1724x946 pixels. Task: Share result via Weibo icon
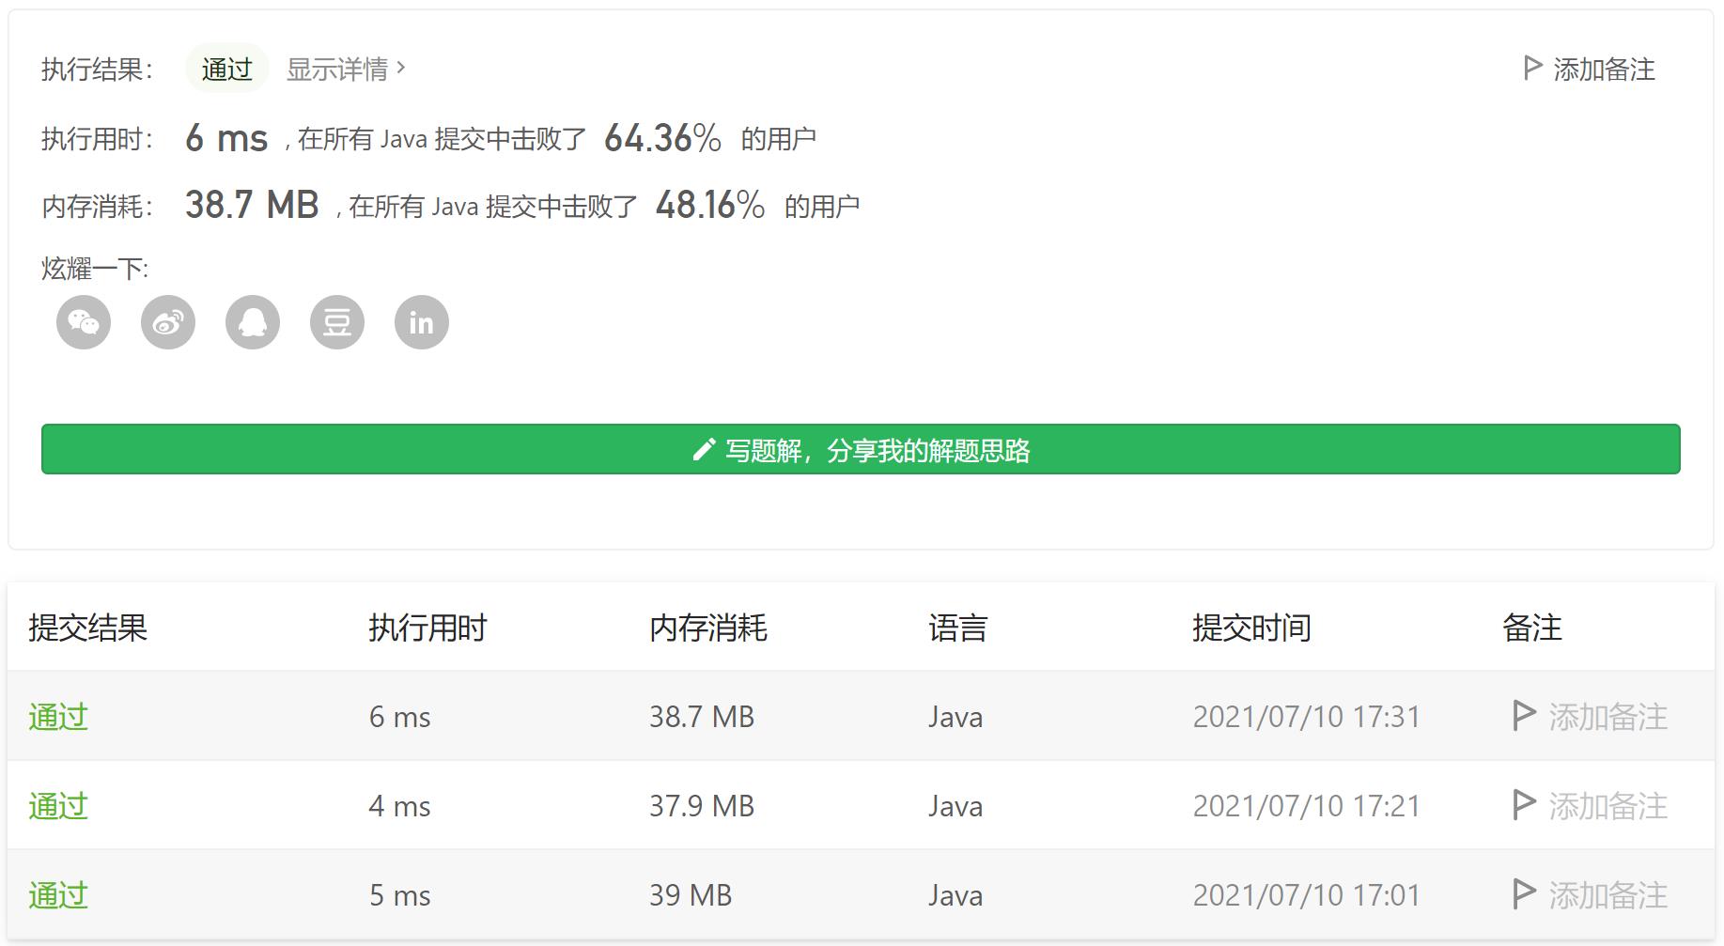pyautogui.click(x=168, y=322)
